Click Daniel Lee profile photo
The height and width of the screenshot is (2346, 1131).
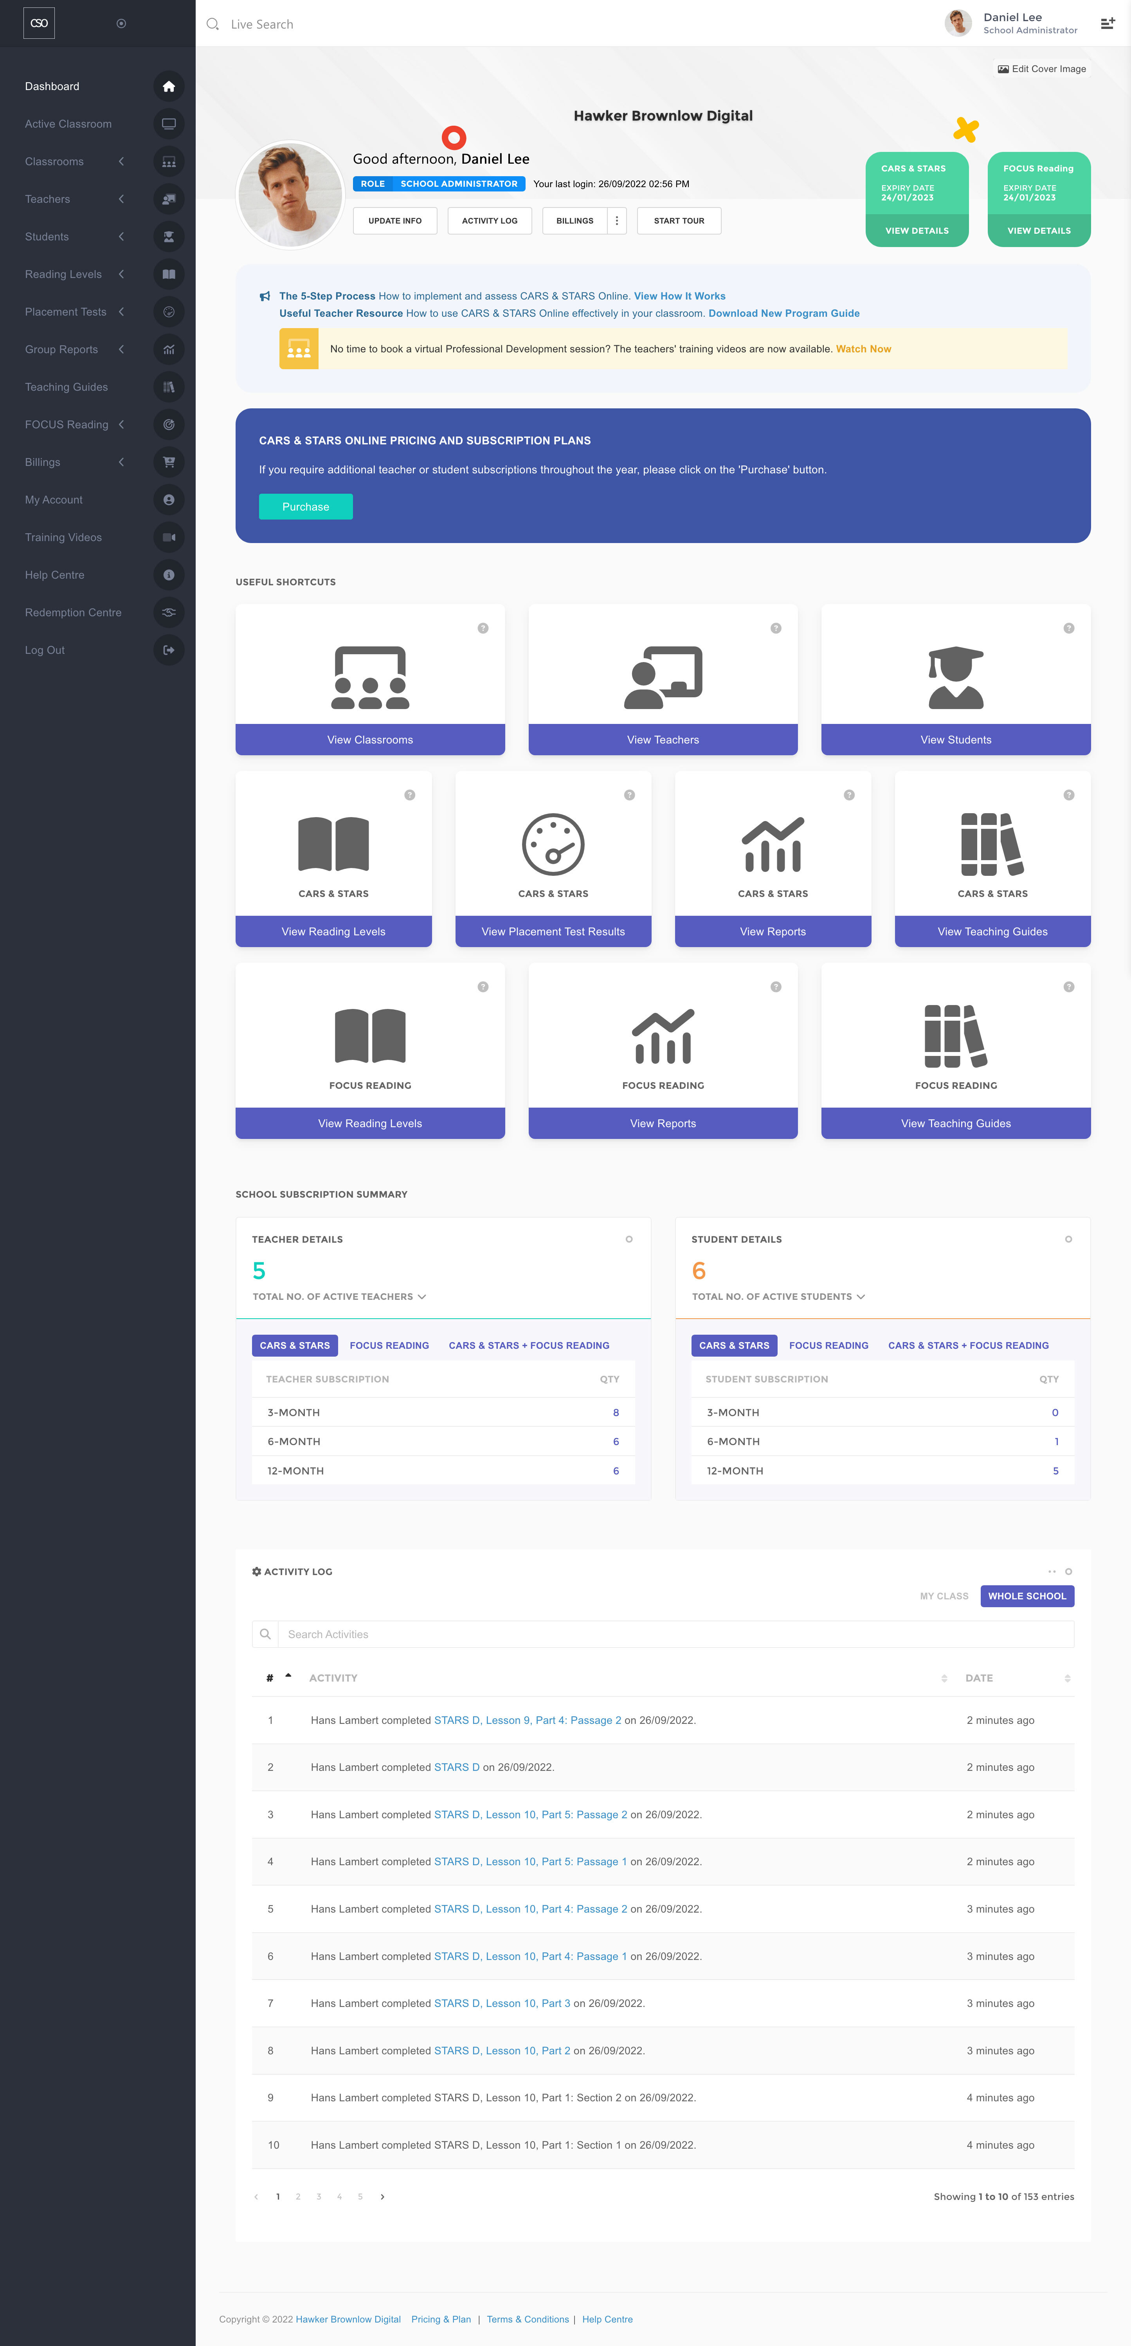click(290, 194)
